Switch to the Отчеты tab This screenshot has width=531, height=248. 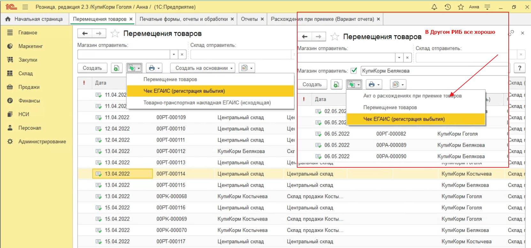point(249,19)
